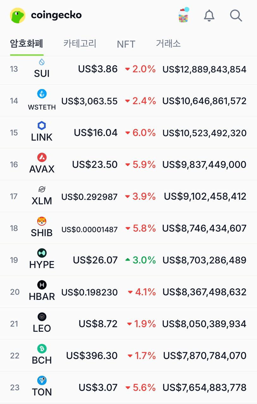Tap the red Avalanche coin icon
This screenshot has height=404, width=257.
click(x=42, y=157)
